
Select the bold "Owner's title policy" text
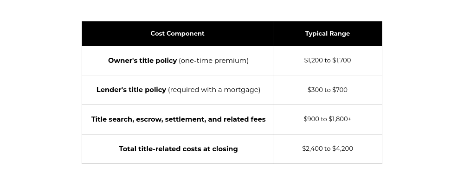[142, 61]
